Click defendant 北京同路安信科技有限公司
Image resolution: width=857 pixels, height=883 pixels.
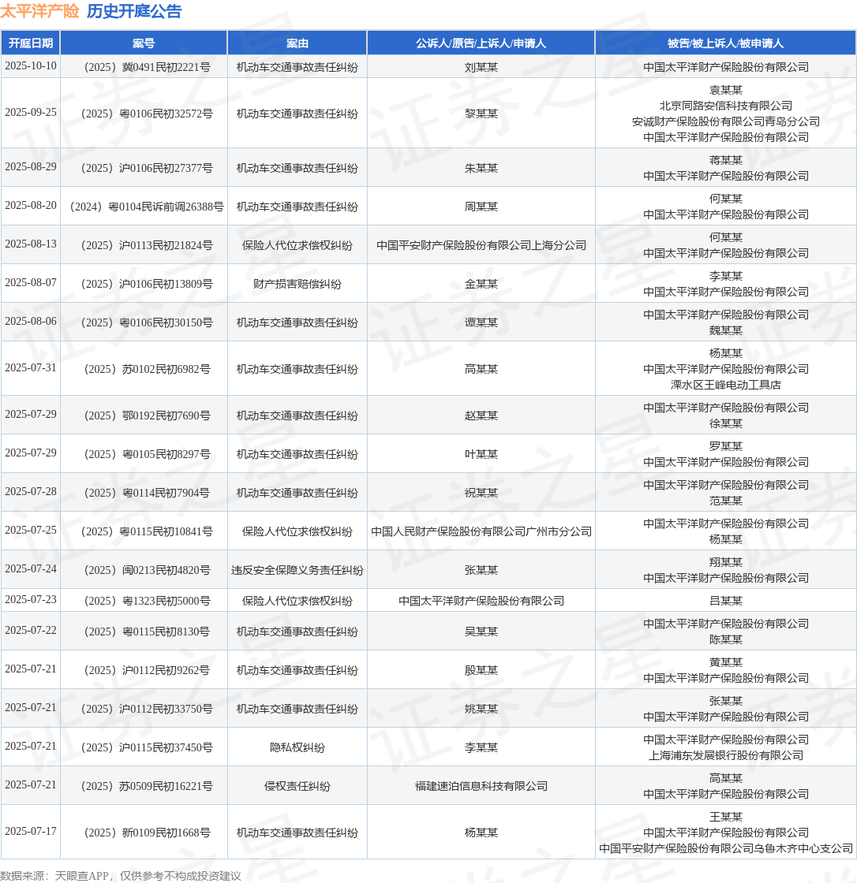click(726, 106)
